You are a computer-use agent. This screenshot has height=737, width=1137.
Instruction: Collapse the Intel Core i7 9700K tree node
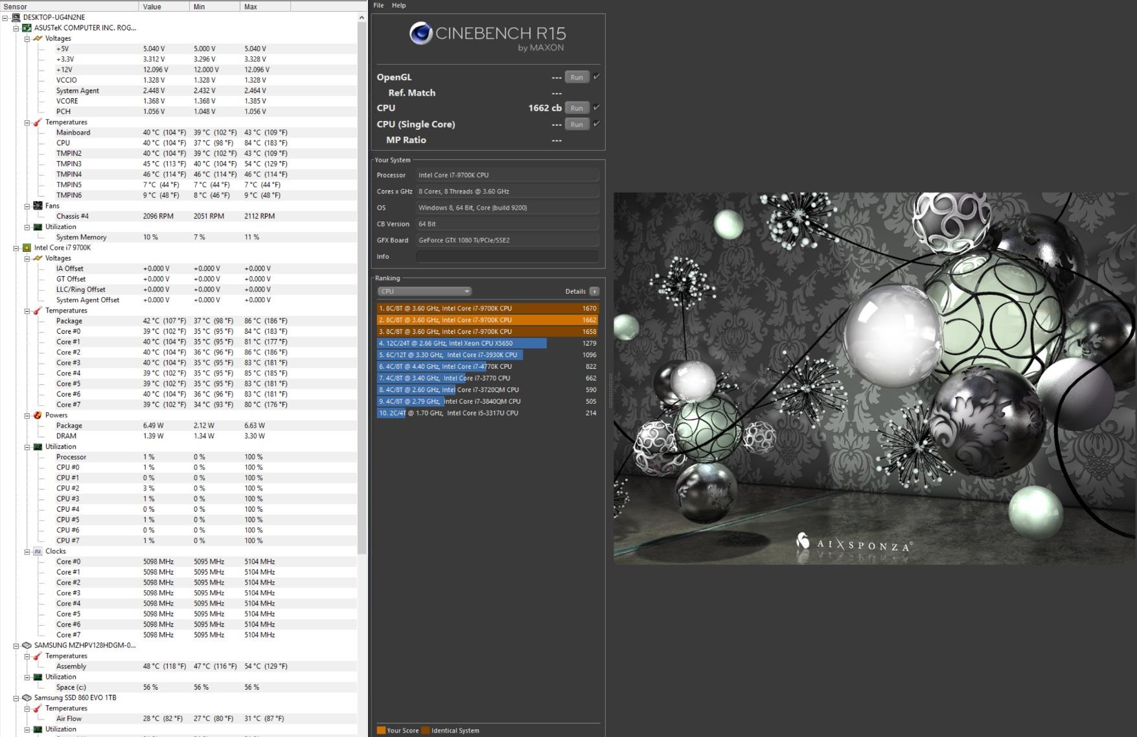pos(17,247)
